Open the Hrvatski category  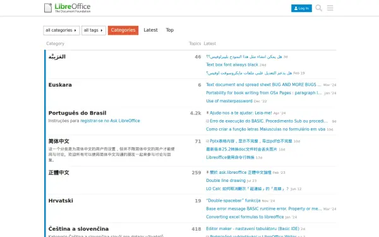click(61, 201)
